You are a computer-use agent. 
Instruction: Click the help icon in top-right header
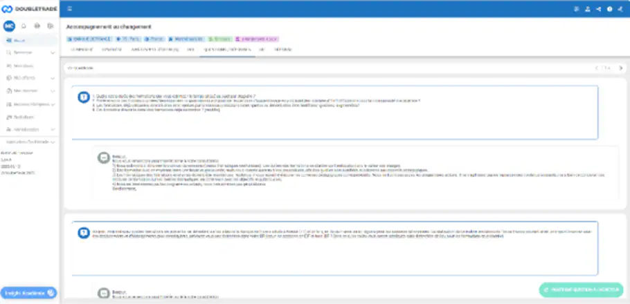(x=610, y=9)
